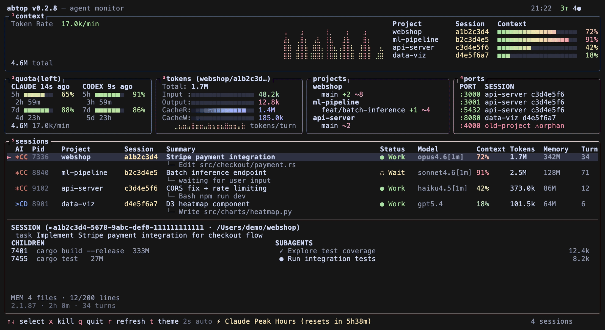
Task: Click the *CC agent marker for api-server
Action: [x=21, y=188]
